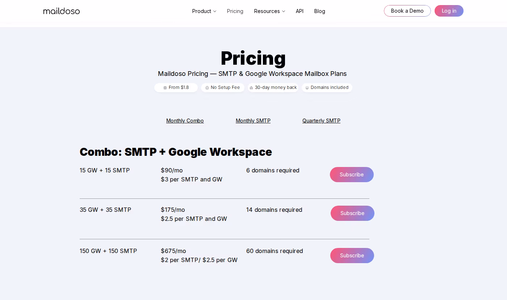This screenshot has width=507, height=300.
Task: Click the 60 domains required text
Action: (x=275, y=251)
